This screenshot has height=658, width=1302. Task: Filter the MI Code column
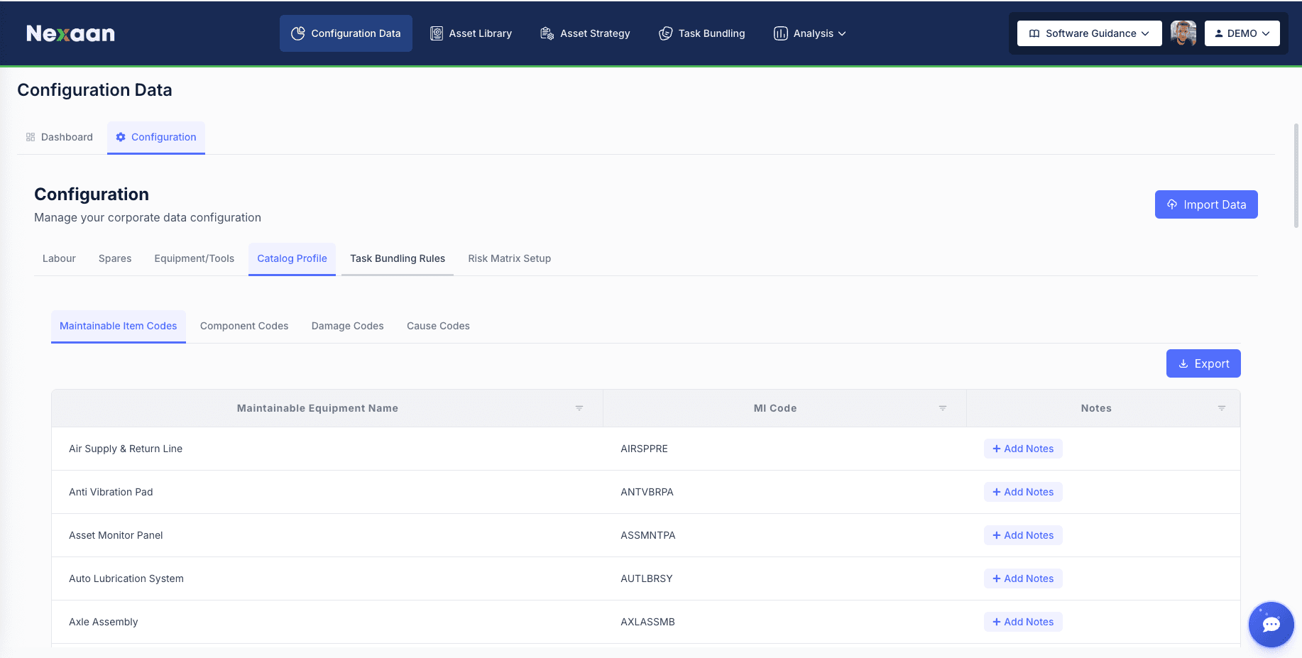[943, 408]
